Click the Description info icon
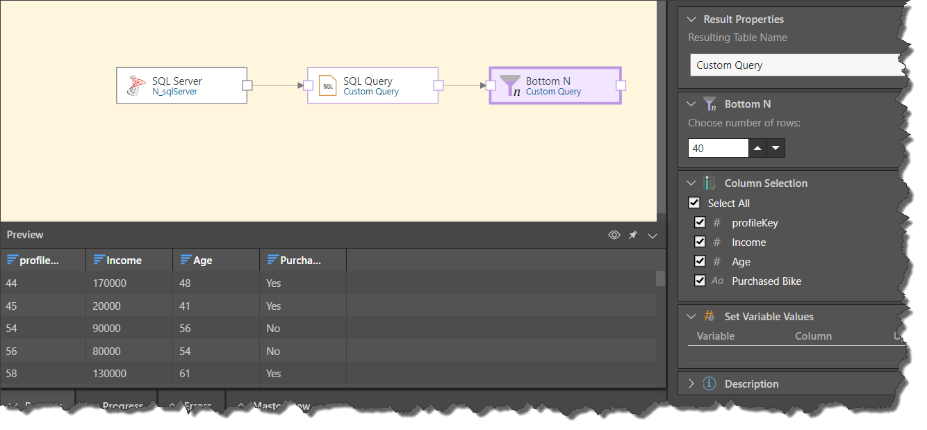Screen dimensions: 927x430 tap(709, 383)
